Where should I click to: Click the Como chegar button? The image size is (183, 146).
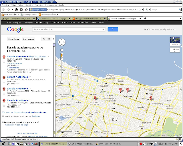13,39
